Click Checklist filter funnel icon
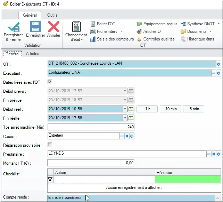 click(50, 180)
